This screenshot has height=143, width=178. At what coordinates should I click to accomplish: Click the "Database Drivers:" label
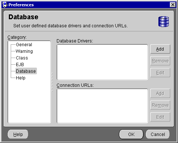75,41
